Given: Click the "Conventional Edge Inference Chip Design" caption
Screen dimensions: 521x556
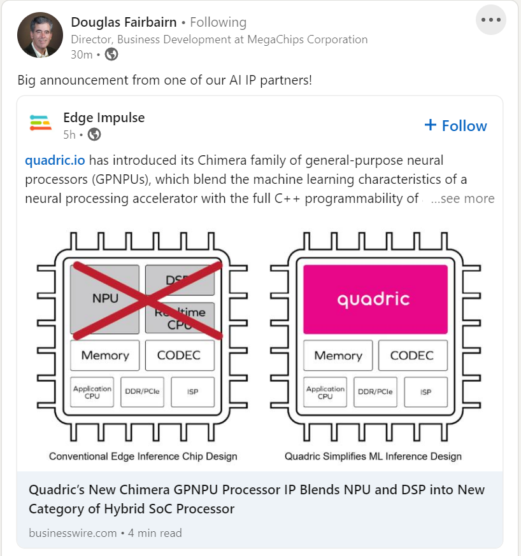Looking at the screenshot, I should pos(143,456).
